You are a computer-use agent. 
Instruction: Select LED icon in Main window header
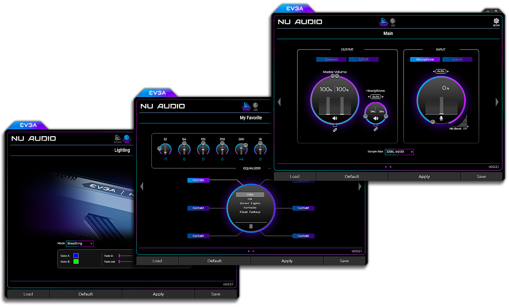tap(393, 22)
